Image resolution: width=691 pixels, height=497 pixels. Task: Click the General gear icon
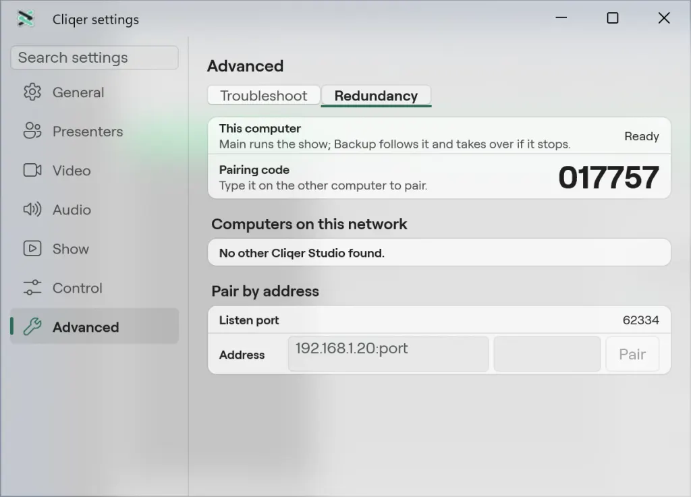click(x=32, y=92)
